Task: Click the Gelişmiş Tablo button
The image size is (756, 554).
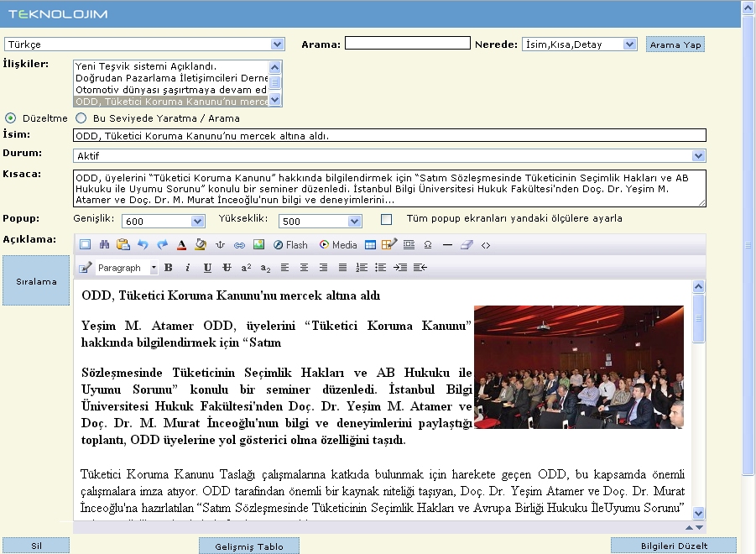Action: pos(249,546)
